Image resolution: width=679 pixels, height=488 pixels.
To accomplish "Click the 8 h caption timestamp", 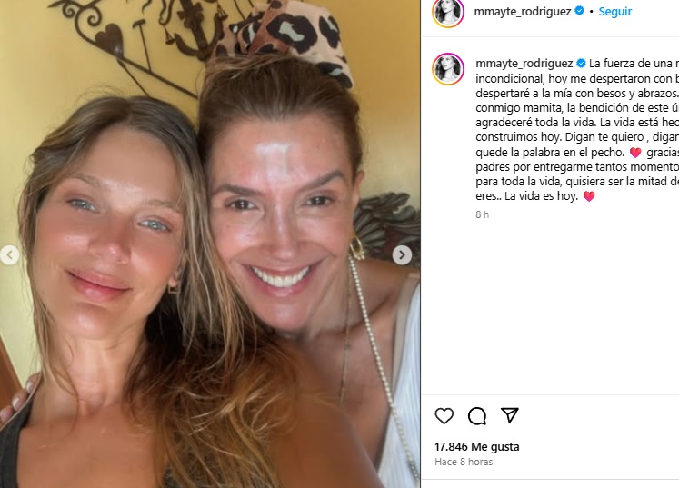I will coord(482,214).
